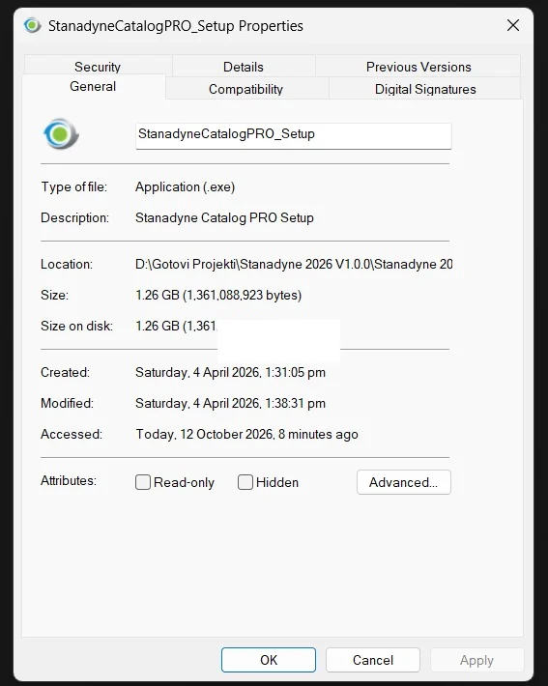The height and width of the screenshot is (686, 548).
Task: Click the 'Description:' label
Action: 74,217
